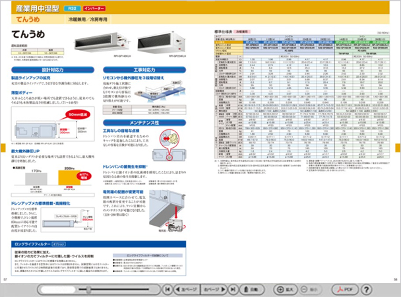The height and width of the screenshot is (297, 401).
Task: Click the インバーター red badge
Action: pyautogui.click(x=94, y=9)
